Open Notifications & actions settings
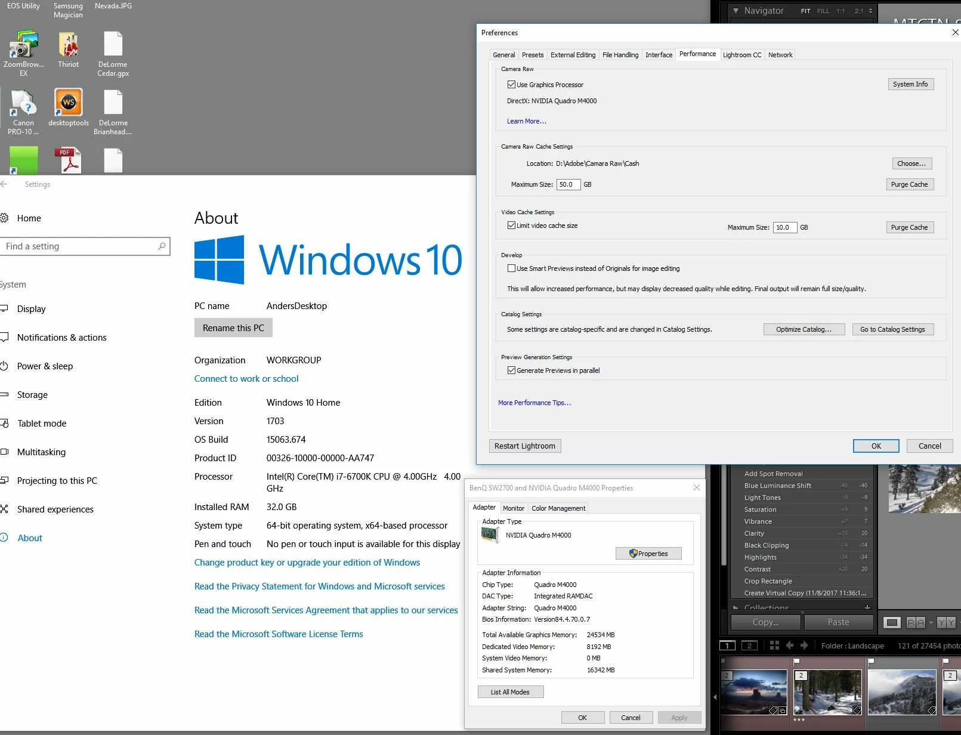 (61, 338)
